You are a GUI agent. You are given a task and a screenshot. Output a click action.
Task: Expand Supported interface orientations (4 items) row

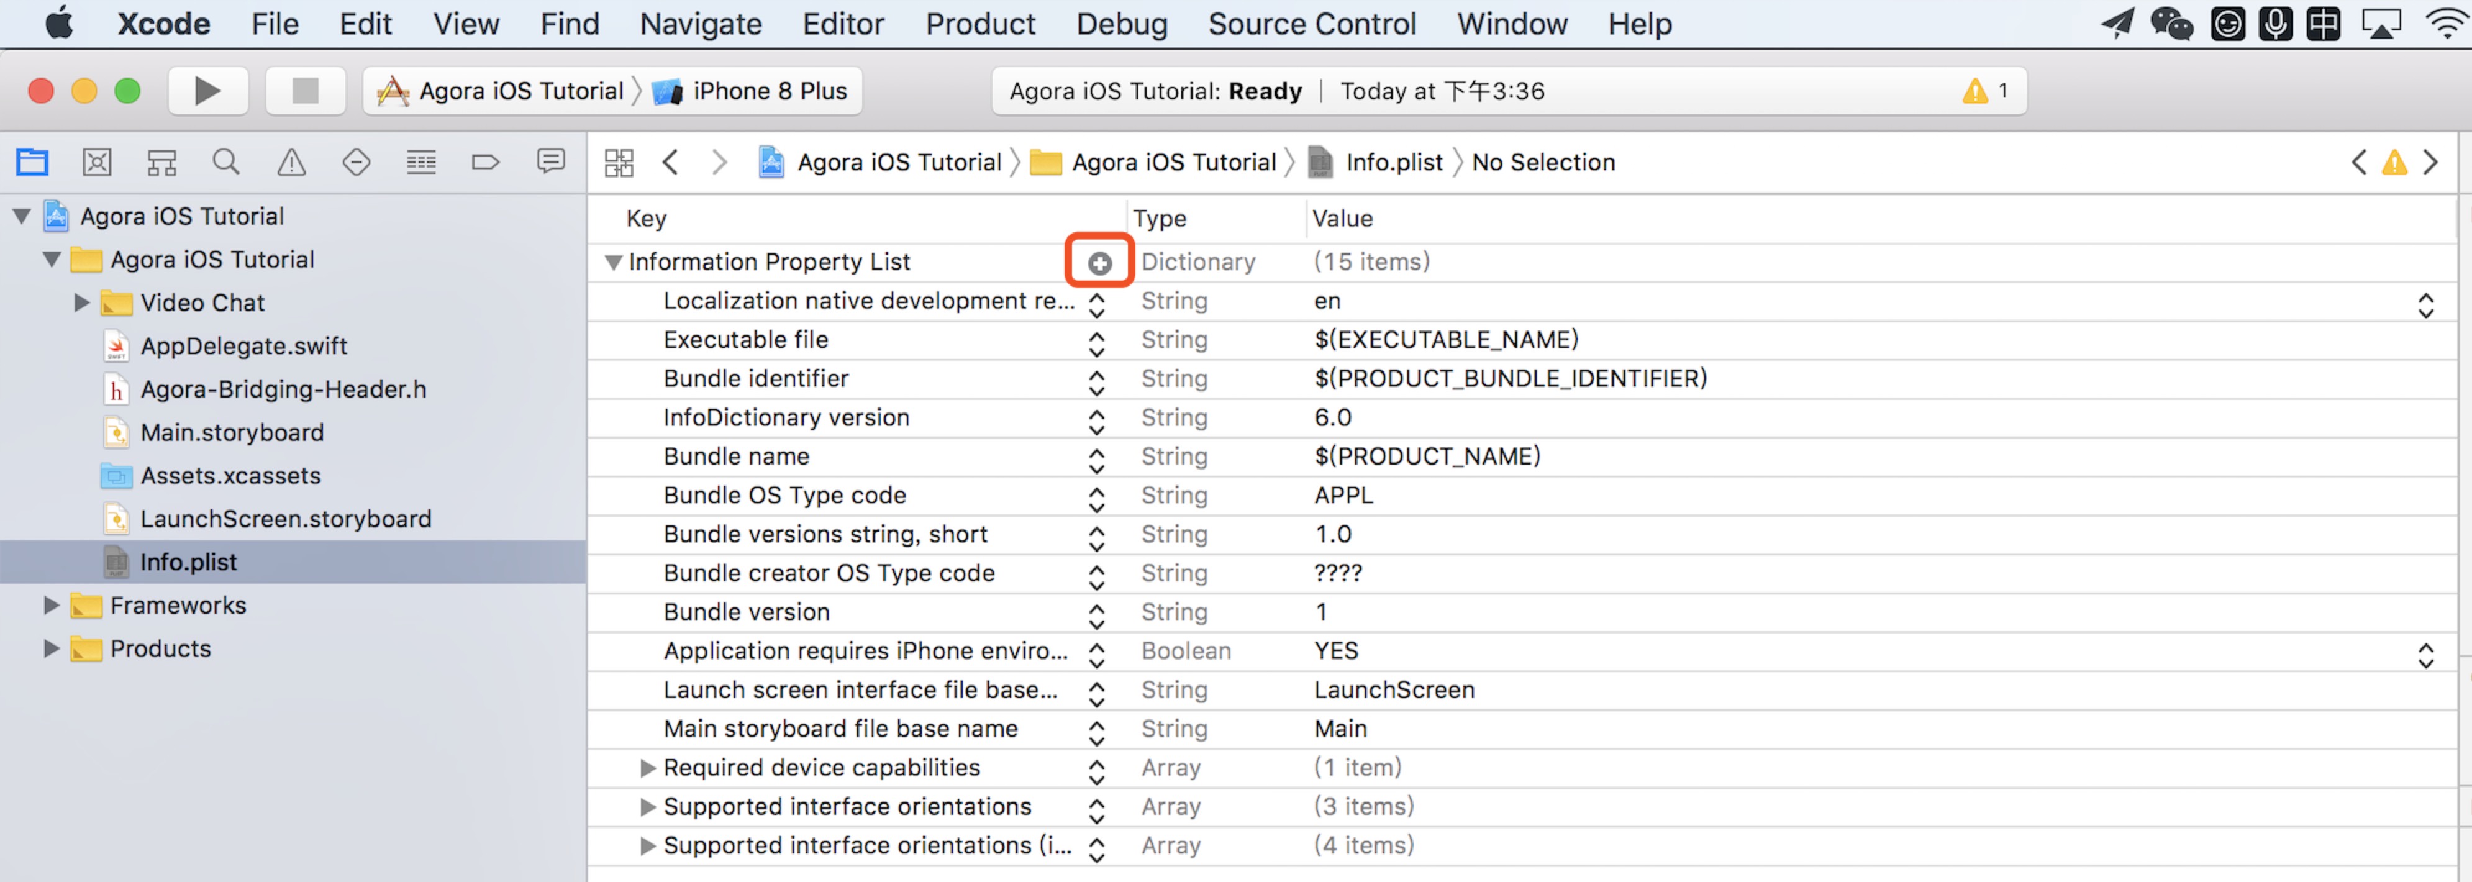click(x=648, y=845)
